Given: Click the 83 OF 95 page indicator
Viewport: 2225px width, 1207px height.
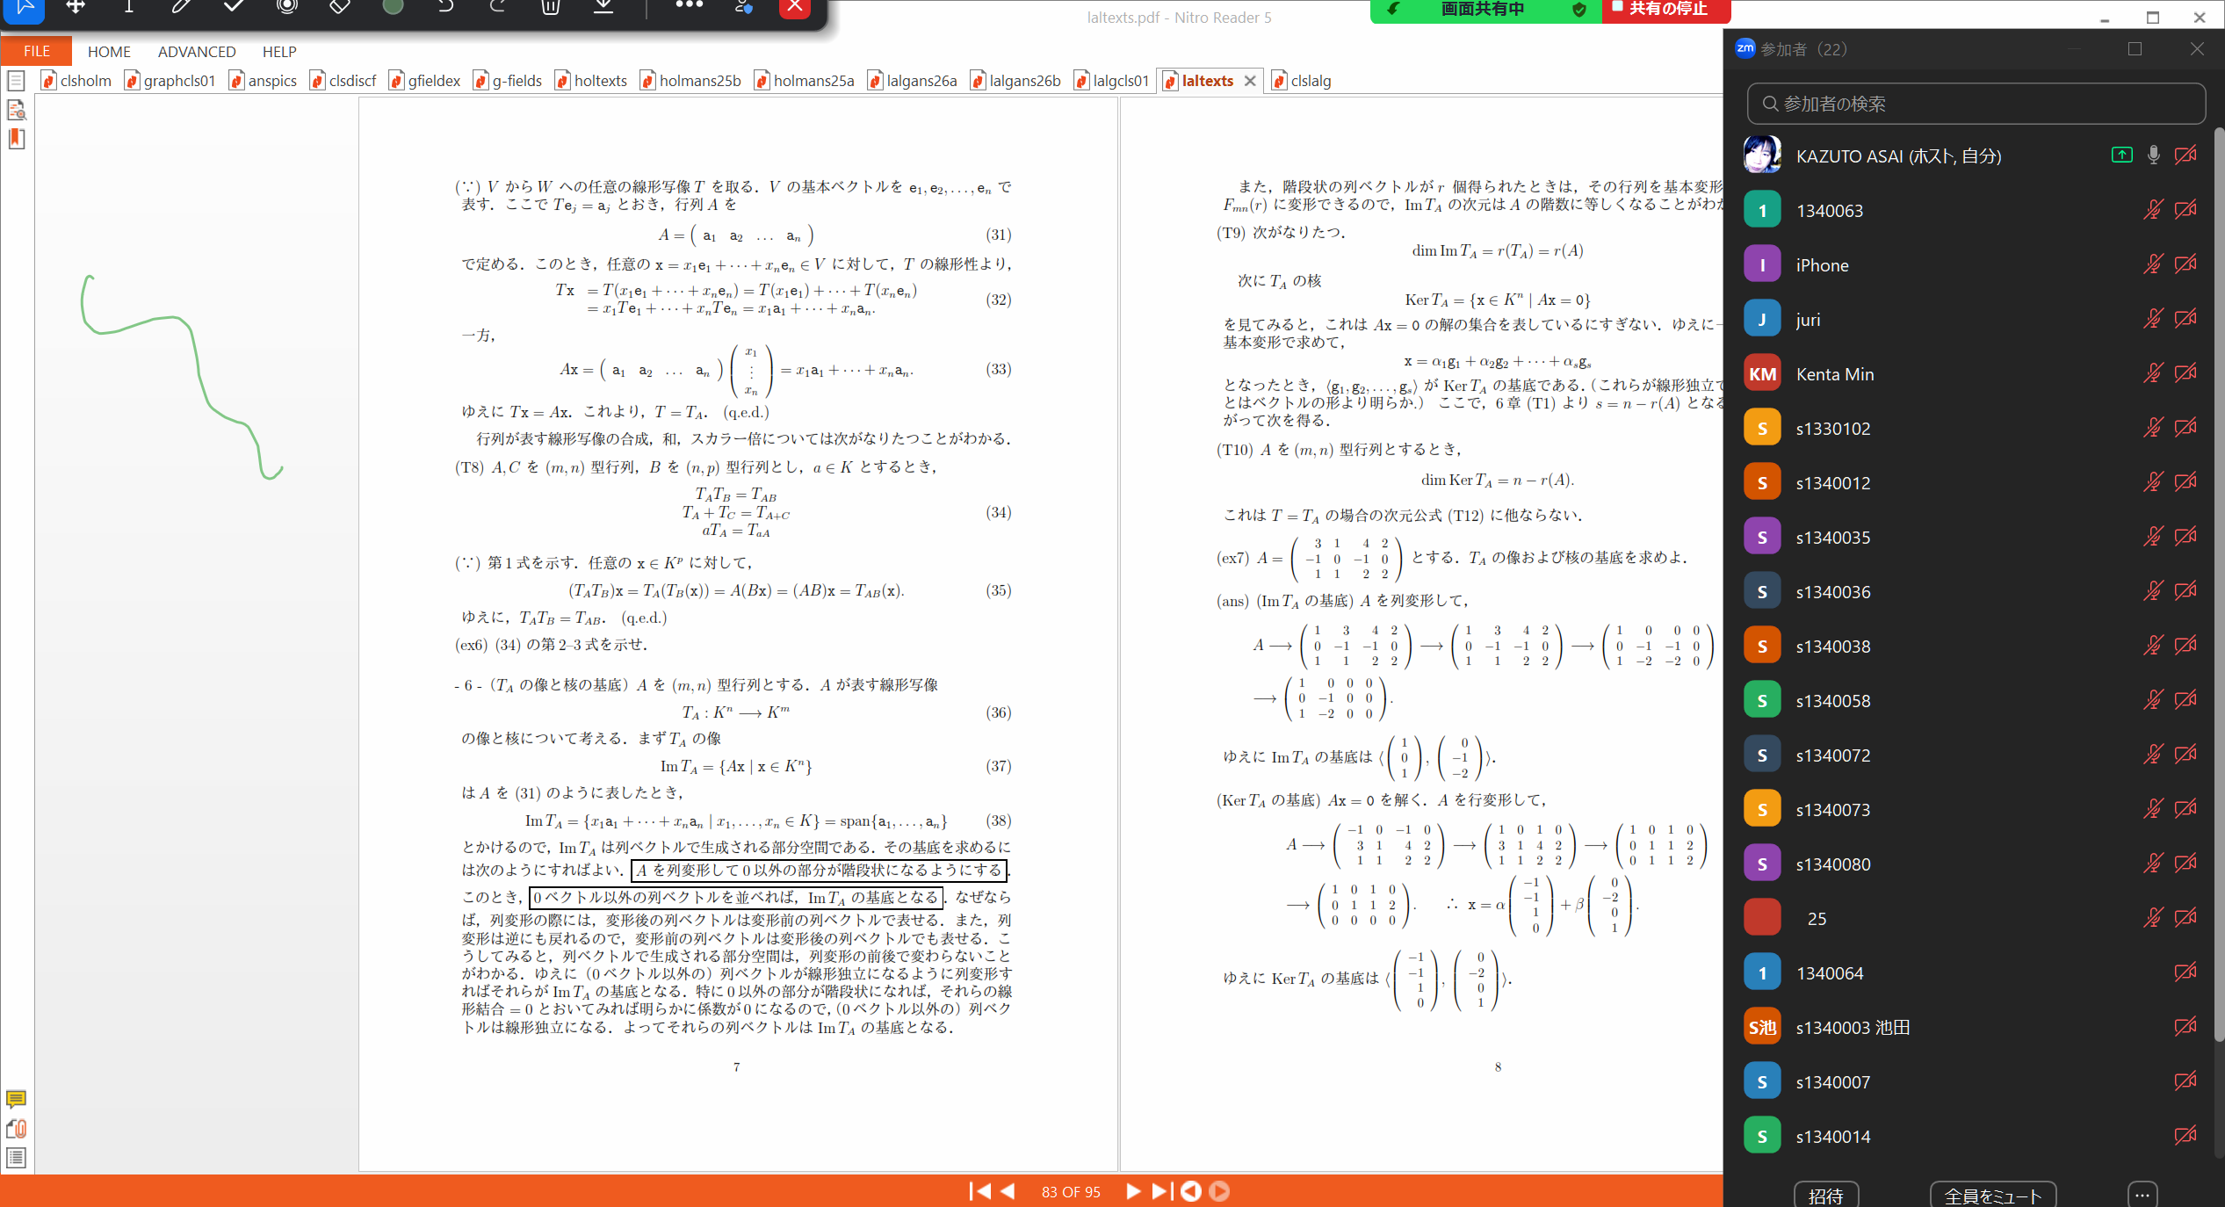Looking at the screenshot, I should point(1071,1192).
